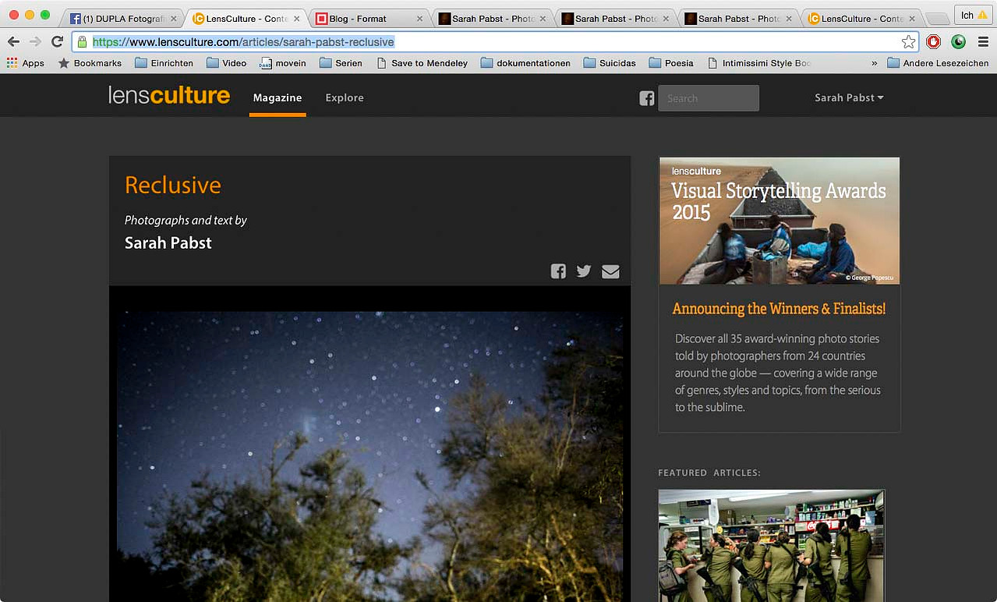Screen dimensions: 997x602
Task: Close the DUPLA Fotografi tab
Action: [x=173, y=19]
